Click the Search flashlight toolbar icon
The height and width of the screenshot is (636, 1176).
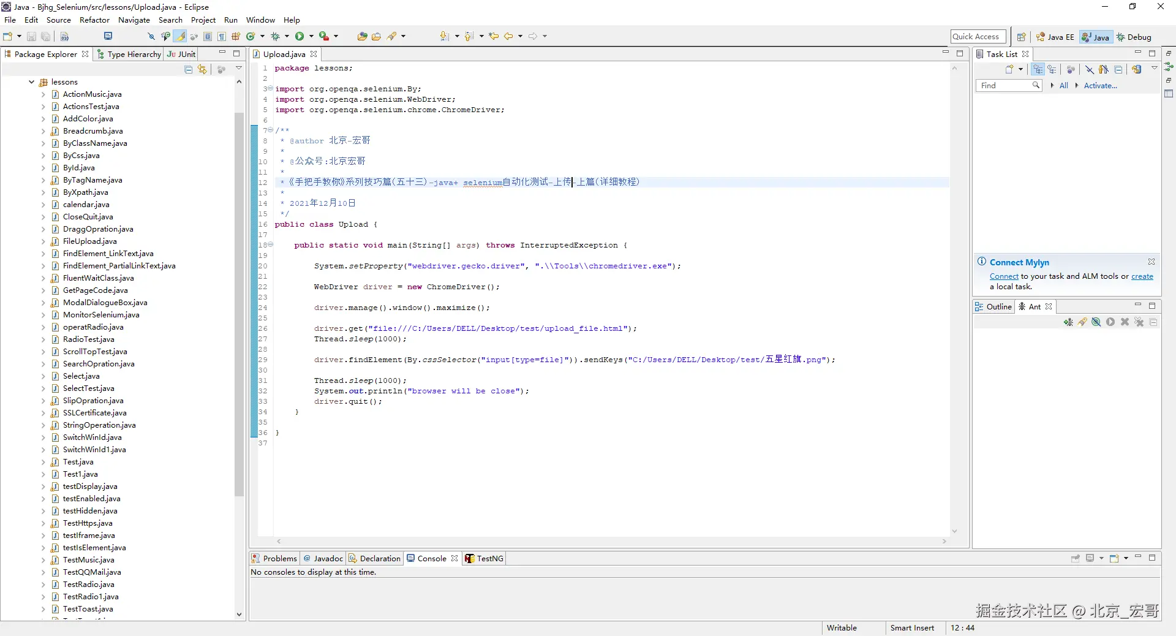[x=392, y=36]
